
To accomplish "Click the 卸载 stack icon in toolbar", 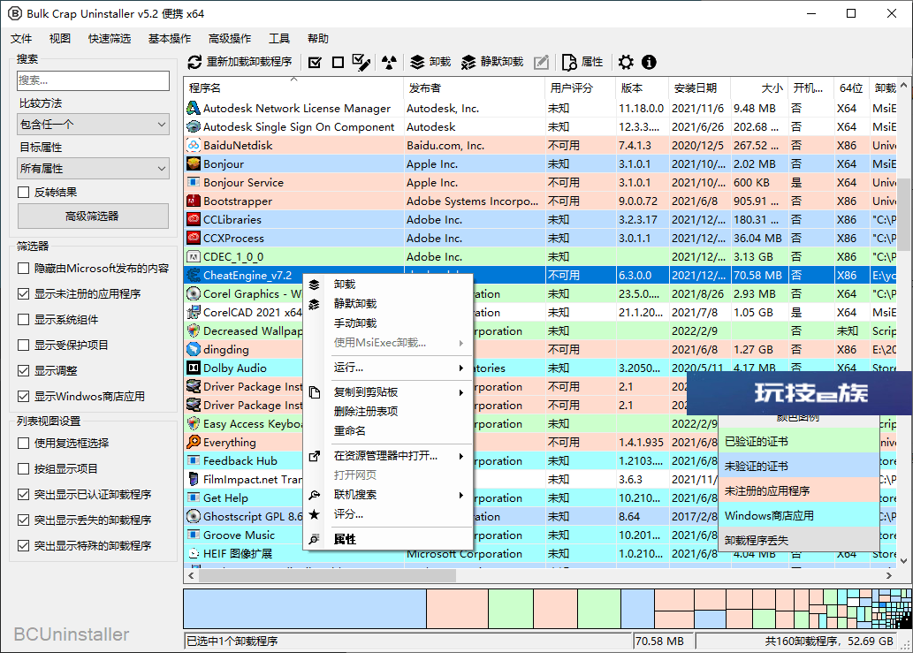I will 417,62.
